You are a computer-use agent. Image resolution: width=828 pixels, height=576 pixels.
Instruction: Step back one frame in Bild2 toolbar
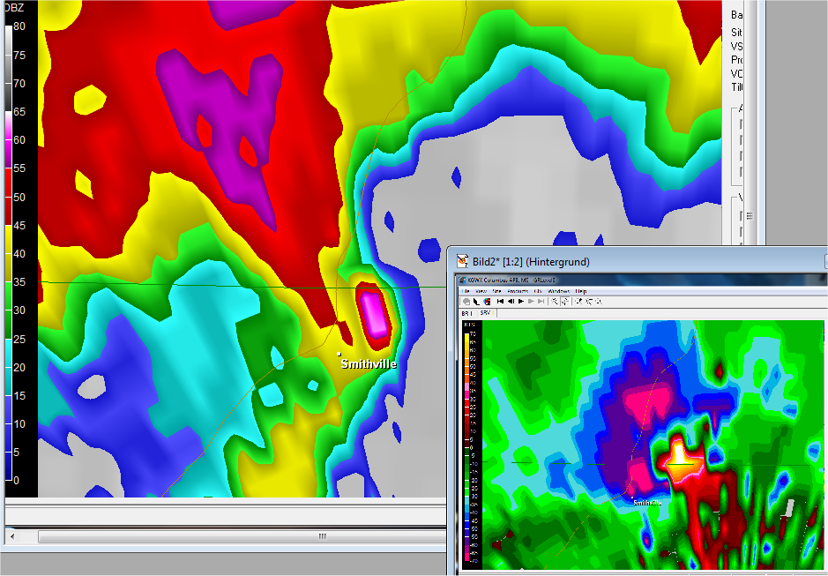pos(511,301)
